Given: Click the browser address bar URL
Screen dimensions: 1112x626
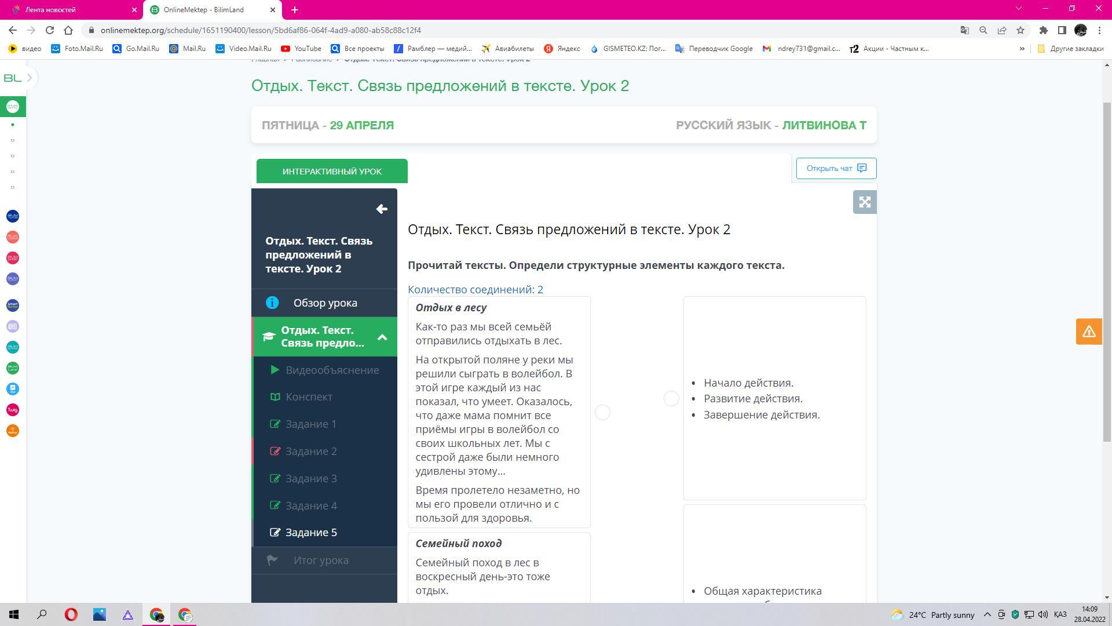Looking at the screenshot, I should click(x=261, y=30).
